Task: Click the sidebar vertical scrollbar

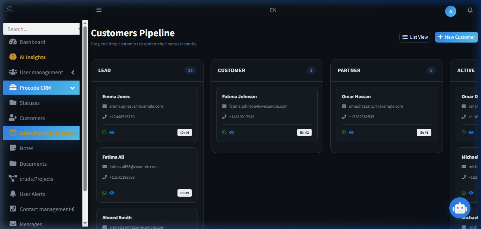Action: pyautogui.click(x=85, y=109)
